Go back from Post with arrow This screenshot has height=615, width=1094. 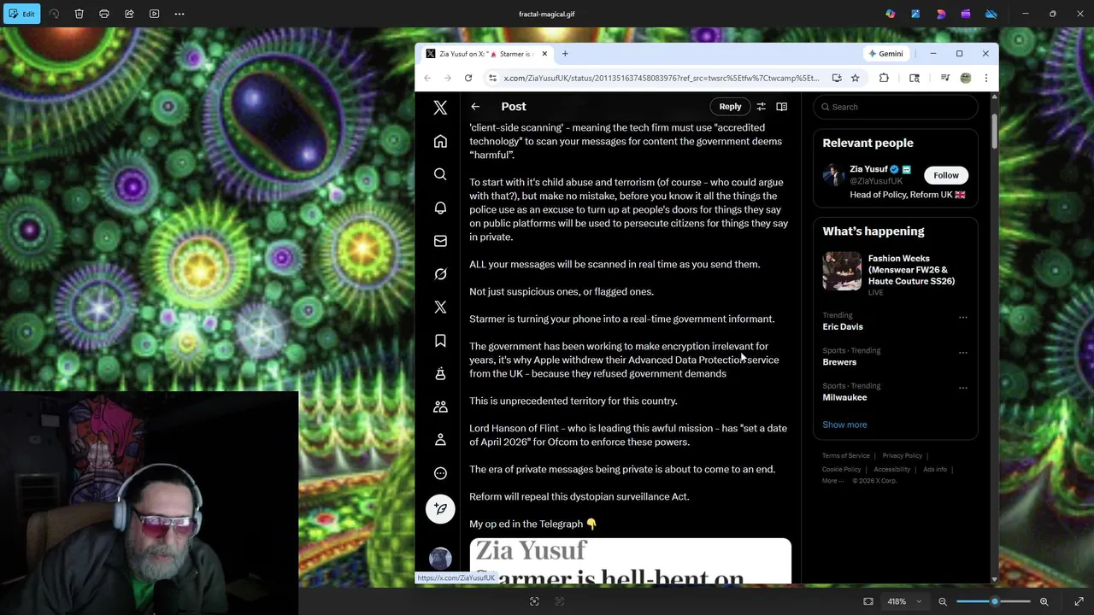pyautogui.click(x=475, y=107)
